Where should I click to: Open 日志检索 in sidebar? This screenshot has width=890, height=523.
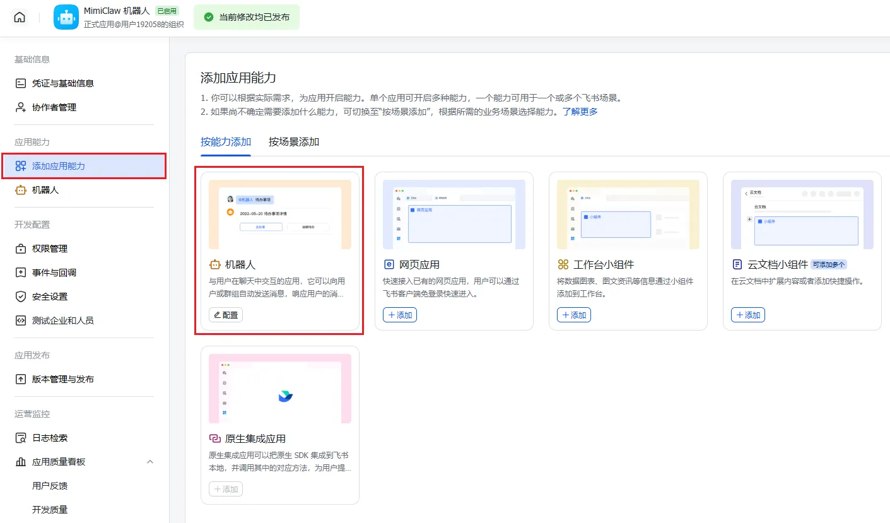[x=50, y=438]
